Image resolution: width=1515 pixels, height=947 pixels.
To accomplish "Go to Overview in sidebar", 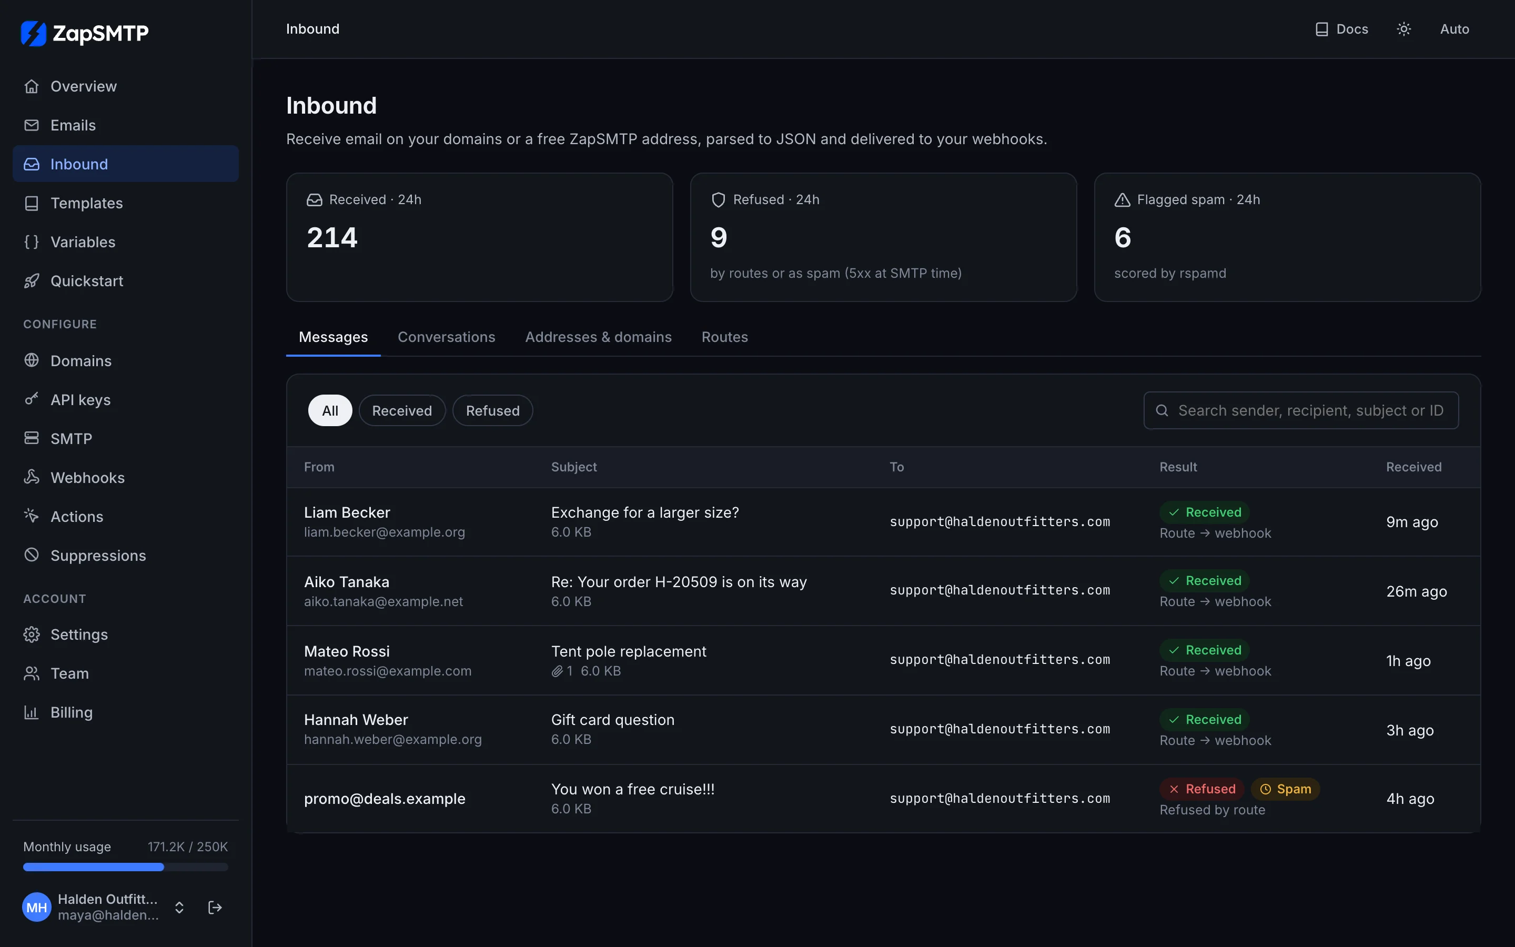I will pyautogui.click(x=125, y=86).
